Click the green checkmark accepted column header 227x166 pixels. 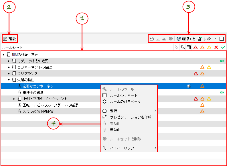223,47
